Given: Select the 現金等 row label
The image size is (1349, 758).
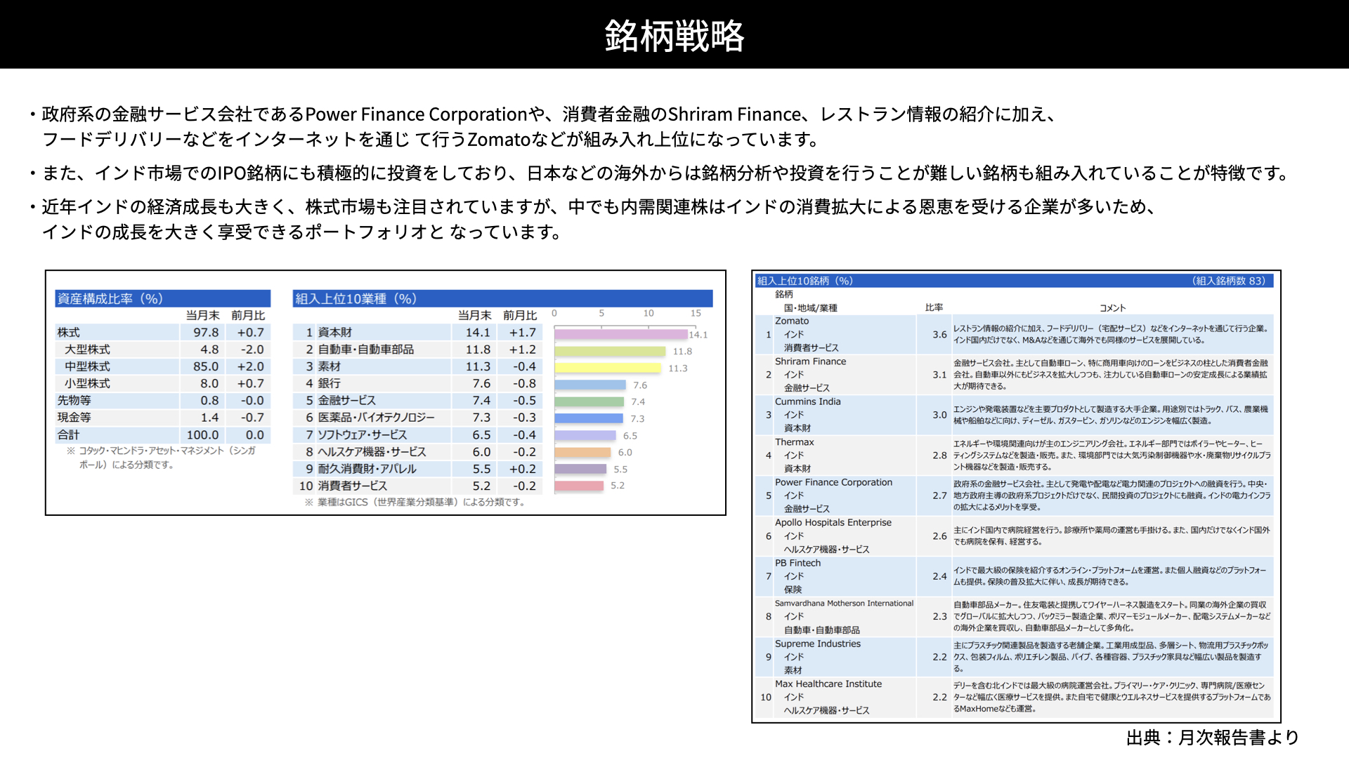Looking at the screenshot, I should [74, 417].
